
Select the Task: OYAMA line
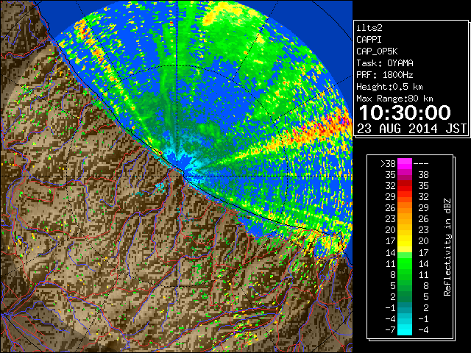(385, 63)
